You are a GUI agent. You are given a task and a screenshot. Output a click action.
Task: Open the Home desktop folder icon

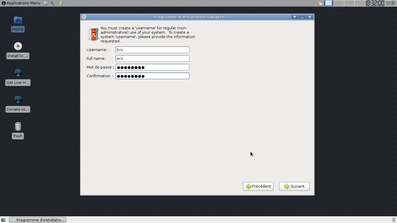18,20
